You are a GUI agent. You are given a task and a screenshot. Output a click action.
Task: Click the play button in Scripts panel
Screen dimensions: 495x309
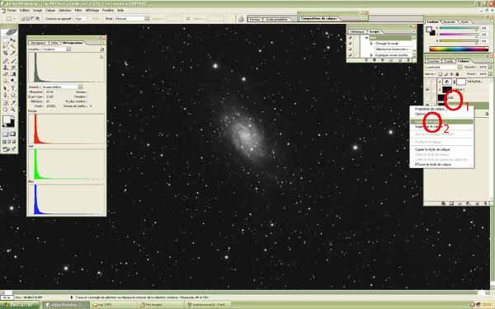tap(383, 60)
